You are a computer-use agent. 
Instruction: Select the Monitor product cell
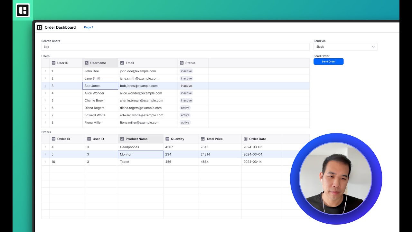pos(140,154)
